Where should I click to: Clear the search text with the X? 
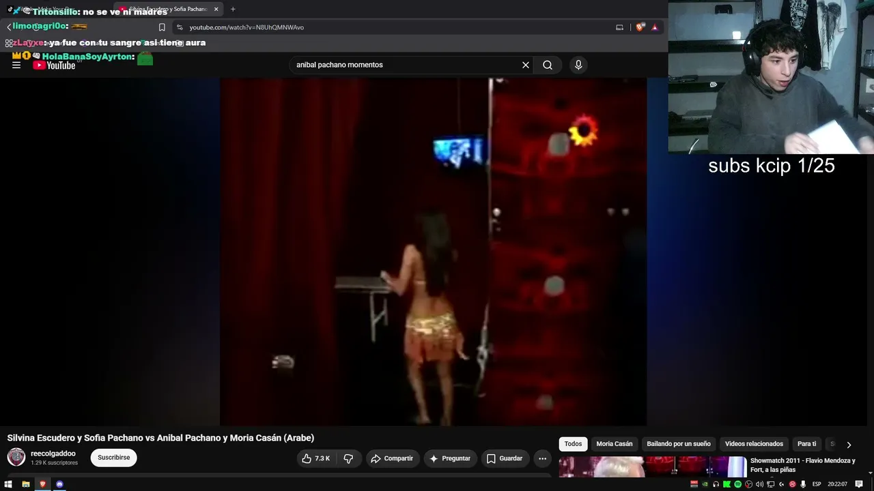[x=526, y=65]
